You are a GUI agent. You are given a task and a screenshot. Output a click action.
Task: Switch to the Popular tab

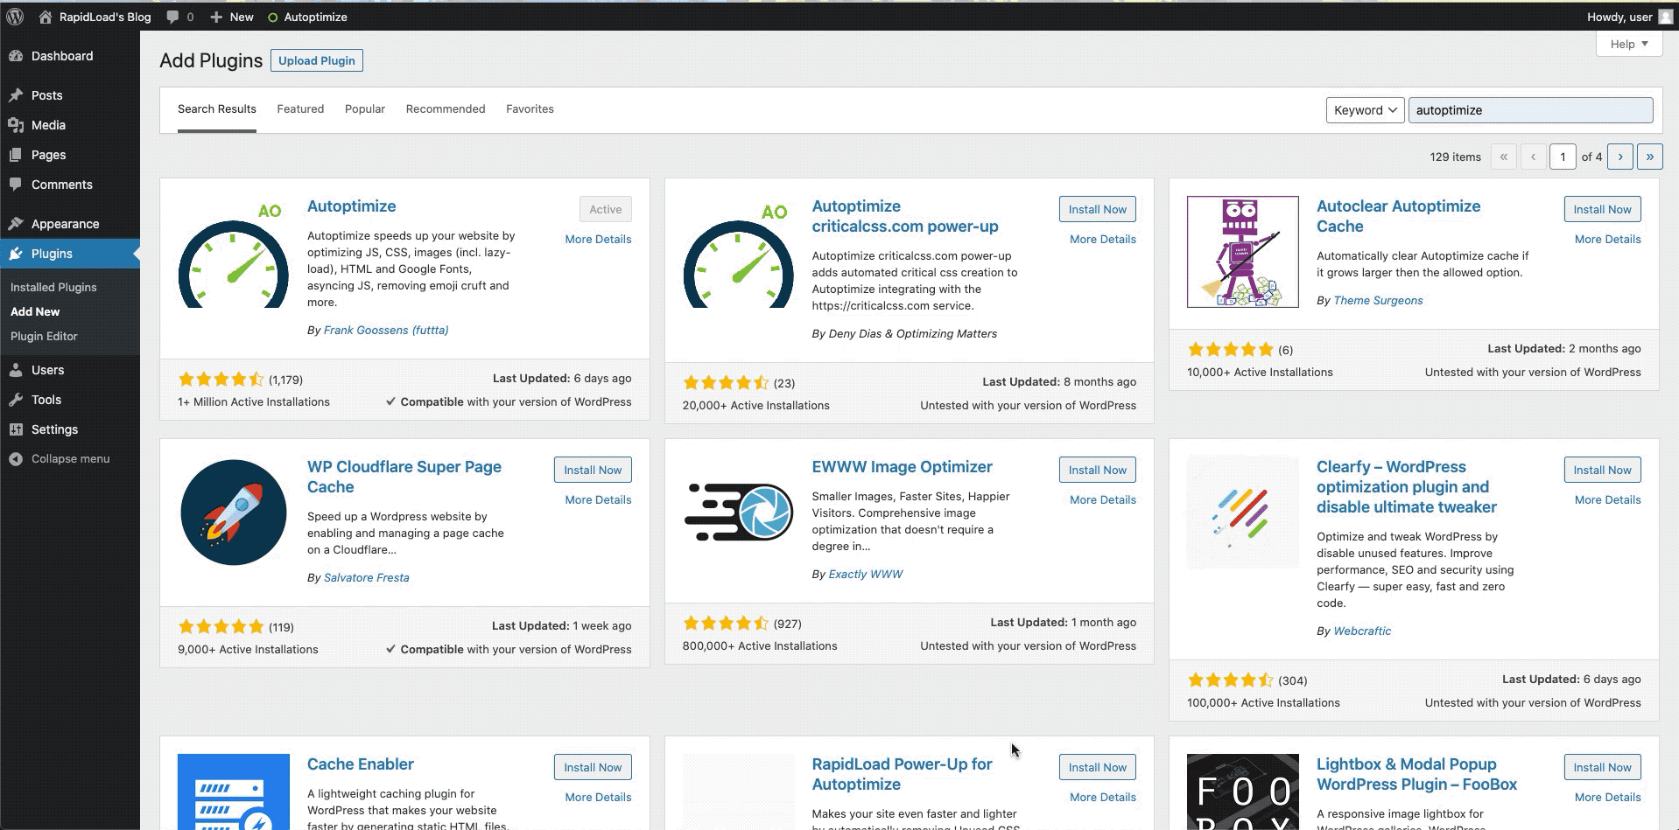point(365,109)
